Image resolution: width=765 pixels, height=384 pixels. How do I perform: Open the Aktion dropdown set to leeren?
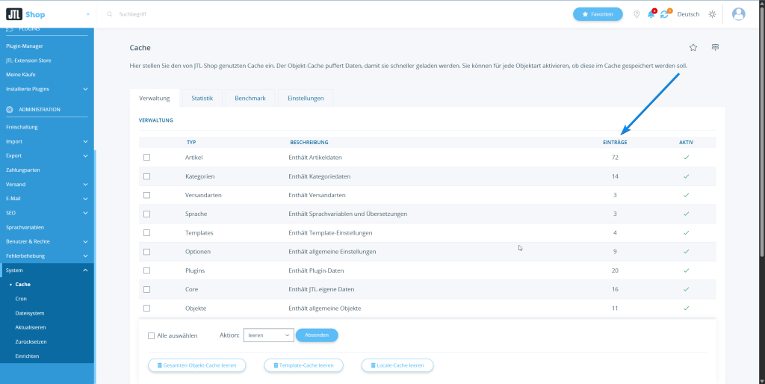[268, 335]
